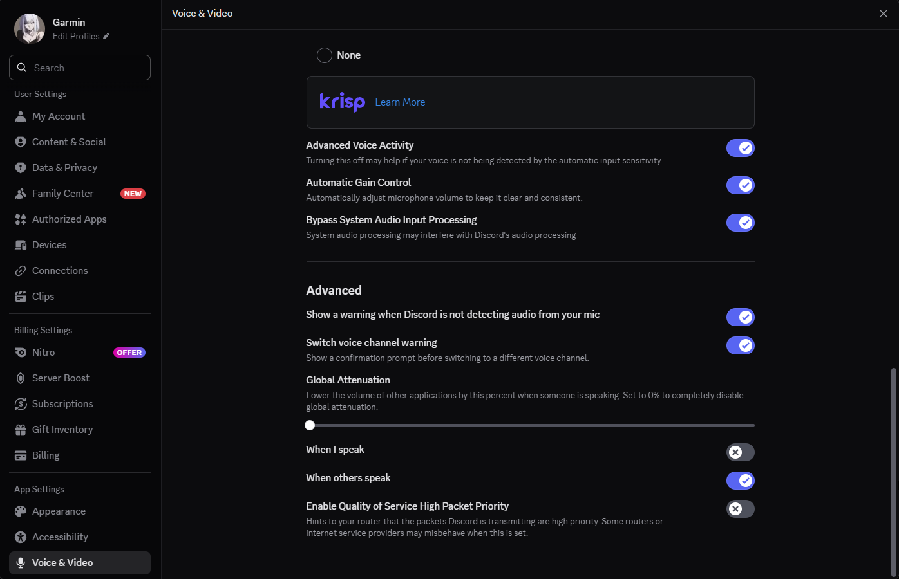Click the My Account person icon
Viewport: 899px width, 579px height.
pyautogui.click(x=21, y=116)
